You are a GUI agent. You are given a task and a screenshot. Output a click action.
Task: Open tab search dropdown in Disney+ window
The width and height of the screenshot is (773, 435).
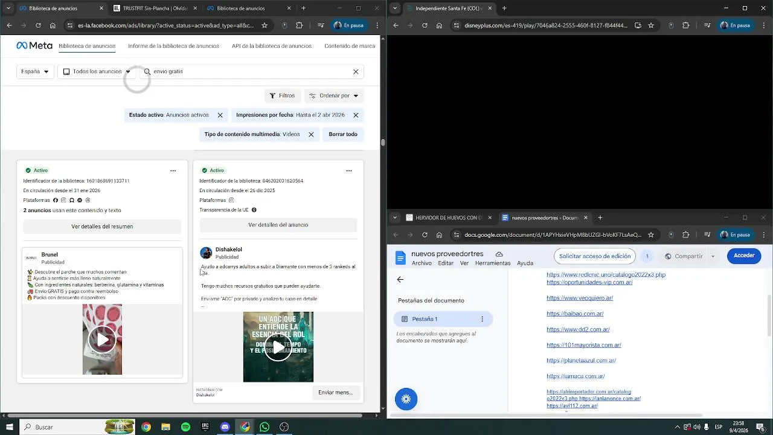tap(395, 8)
